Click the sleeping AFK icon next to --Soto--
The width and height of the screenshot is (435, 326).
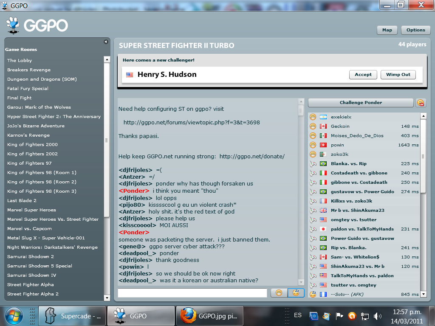click(x=313, y=294)
